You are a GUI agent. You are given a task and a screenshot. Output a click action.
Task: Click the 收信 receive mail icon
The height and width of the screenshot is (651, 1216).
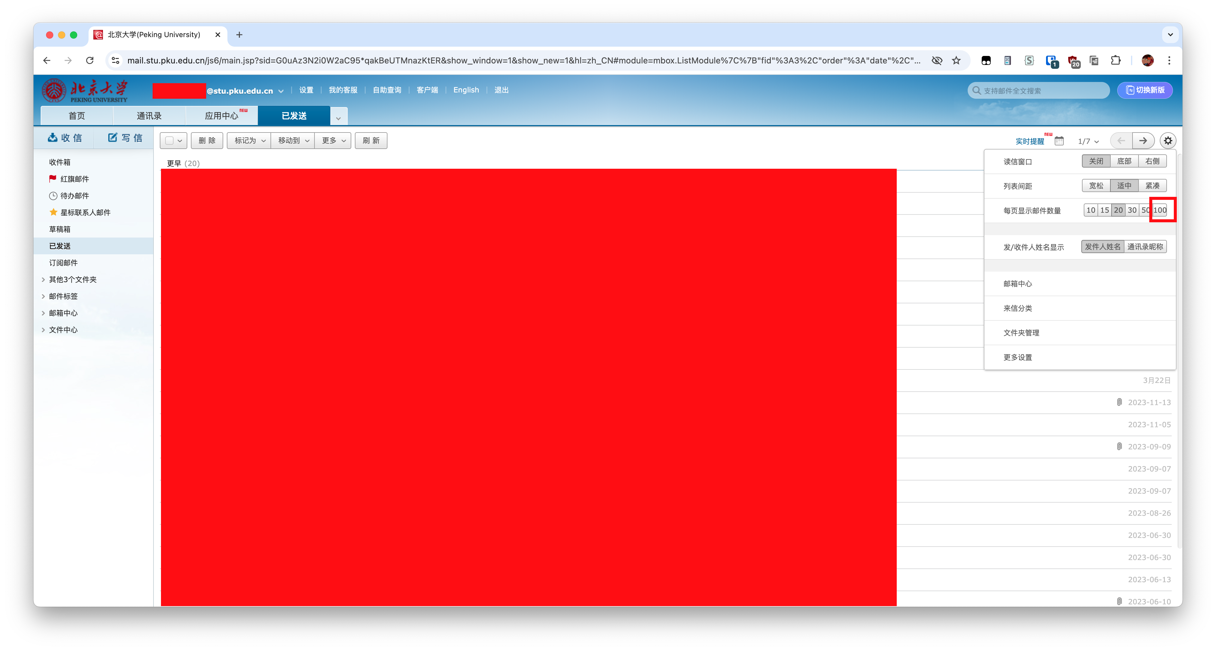coord(53,137)
